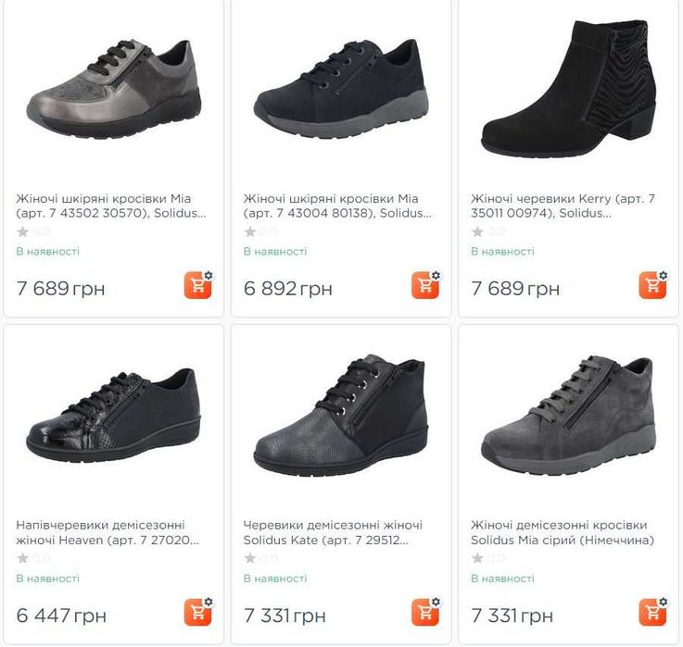Open Solidus Mia сірий (Німеччина) link
The image size is (683, 647).
pyautogui.click(x=562, y=532)
